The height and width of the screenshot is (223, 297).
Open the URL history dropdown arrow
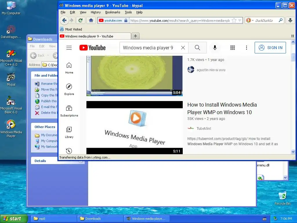coord(240,20)
